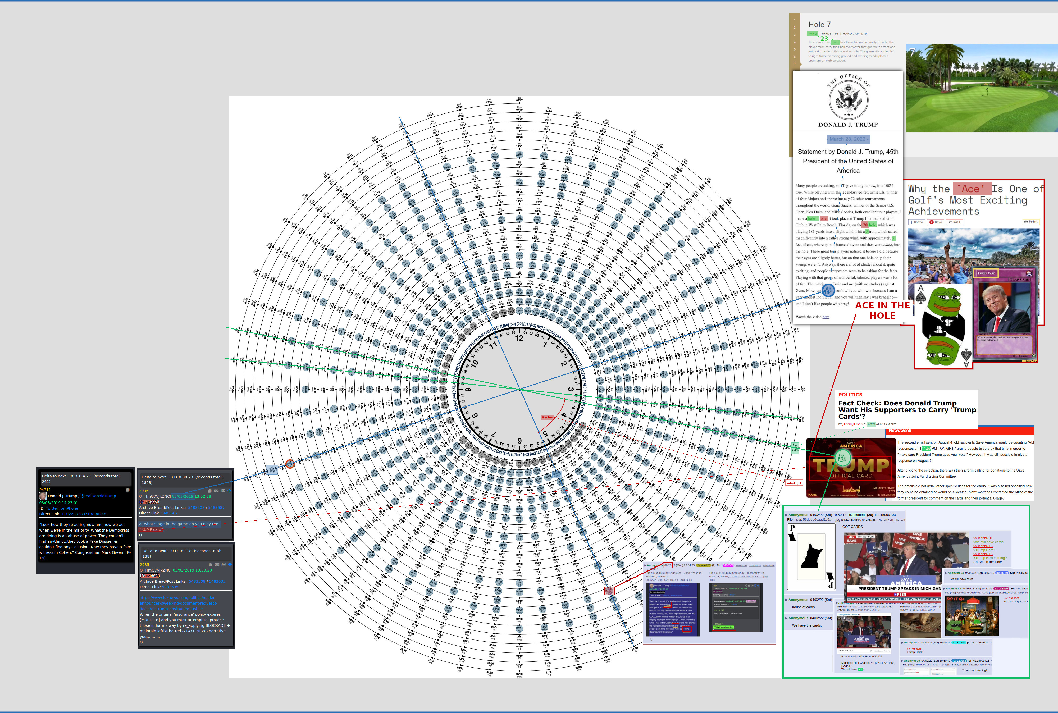Click the 'ID: aea725' badge
This screenshot has width=1058, height=713.
pos(703,565)
